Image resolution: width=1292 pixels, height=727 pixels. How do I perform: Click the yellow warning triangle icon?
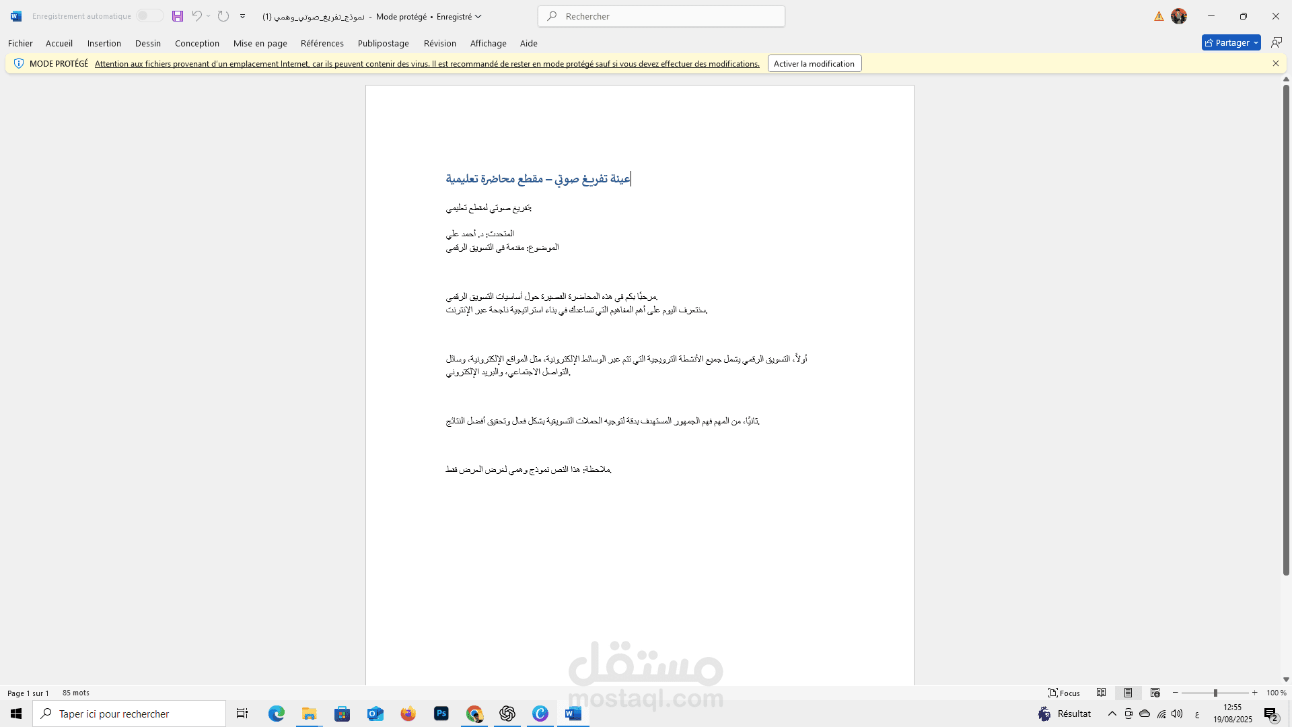tap(1159, 16)
